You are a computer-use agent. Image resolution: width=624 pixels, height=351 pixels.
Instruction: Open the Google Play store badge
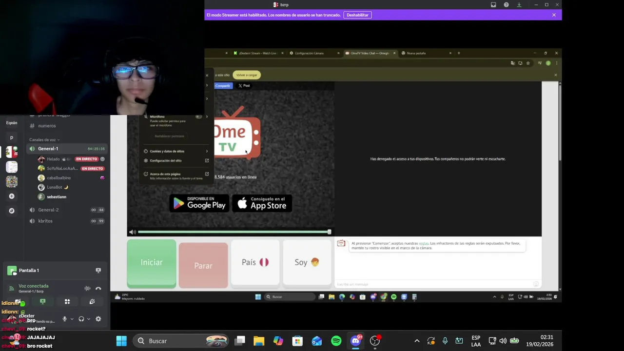pos(200,203)
